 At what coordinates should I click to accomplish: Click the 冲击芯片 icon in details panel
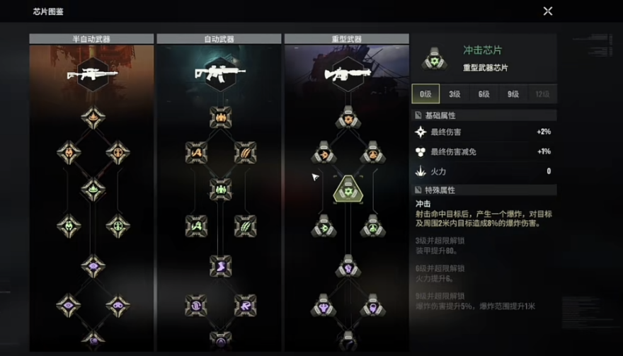tap(434, 59)
